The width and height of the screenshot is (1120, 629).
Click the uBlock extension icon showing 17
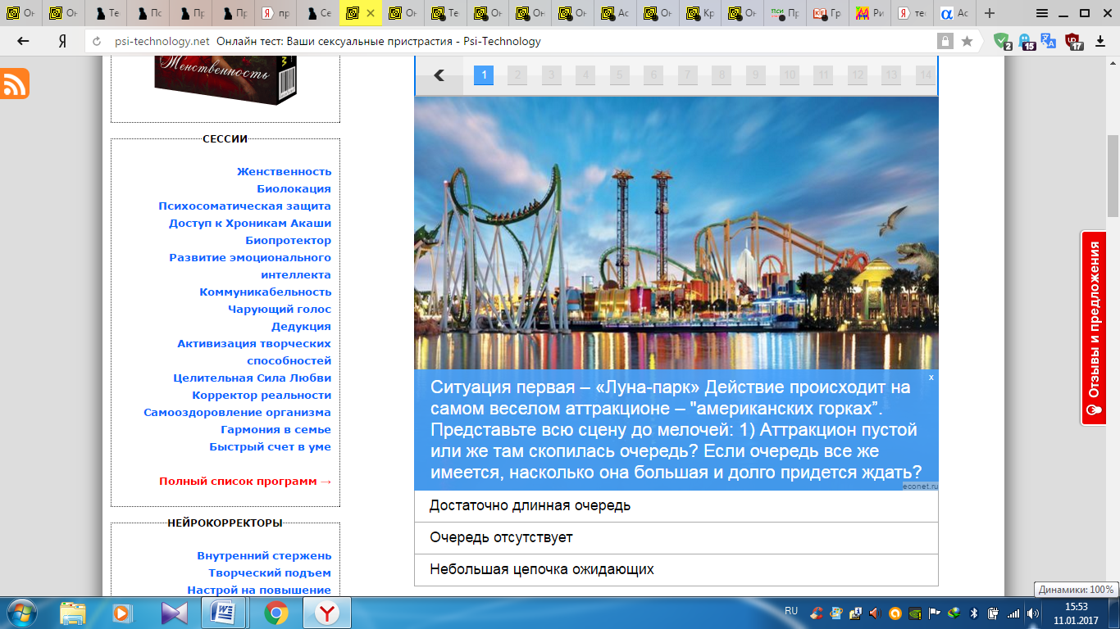1074,41
